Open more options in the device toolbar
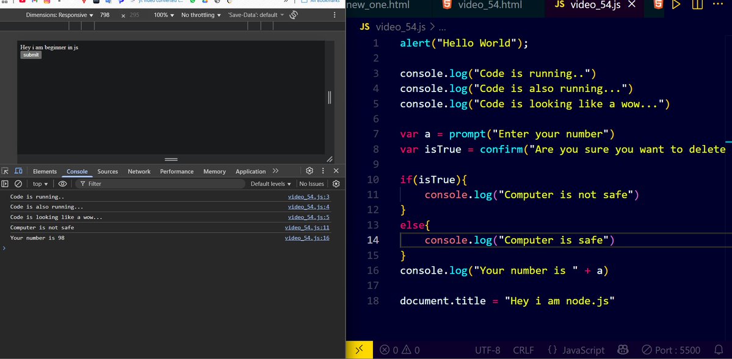Image resolution: width=732 pixels, height=359 pixels. [x=335, y=15]
